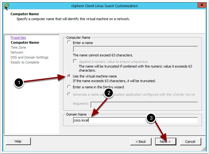
Task: Select Computer Name step in wizard list
Action: (25, 42)
